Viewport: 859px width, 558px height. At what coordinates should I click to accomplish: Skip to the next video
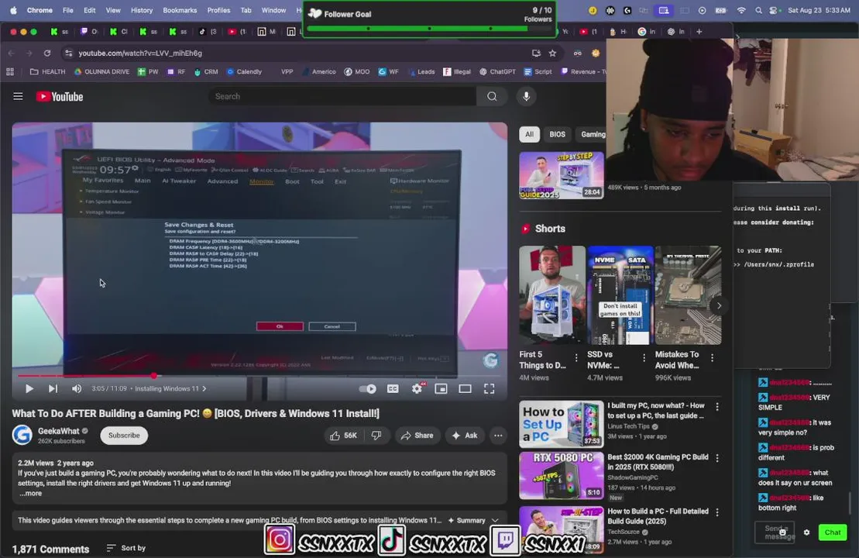click(x=53, y=388)
